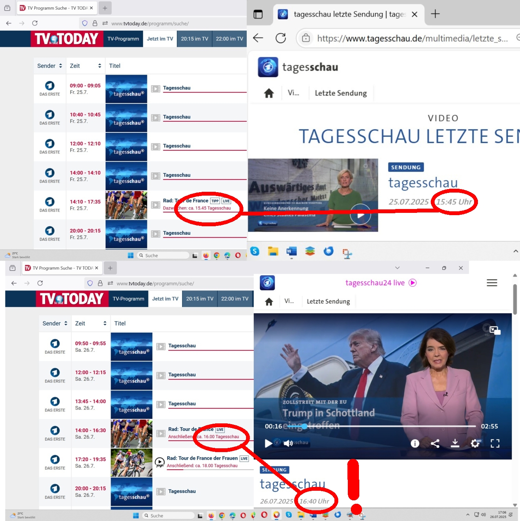Image resolution: width=520 pixels, height=521 pixels.
Task: Click the video seek bar between 00:16 and 02:55
Action: click(x=383, y=426)
